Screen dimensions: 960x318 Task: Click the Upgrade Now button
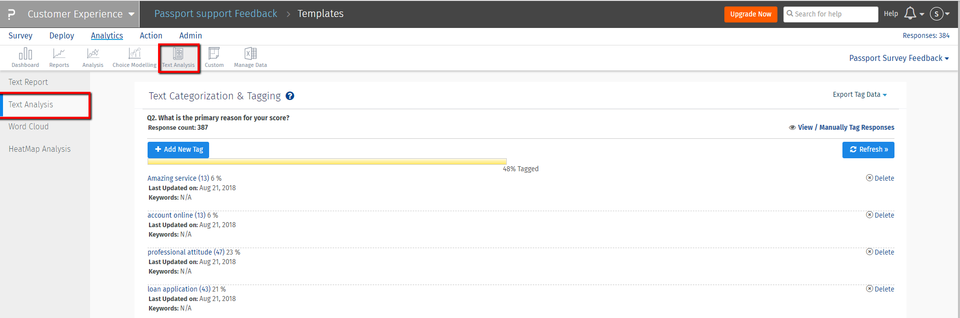click(750, 14)
